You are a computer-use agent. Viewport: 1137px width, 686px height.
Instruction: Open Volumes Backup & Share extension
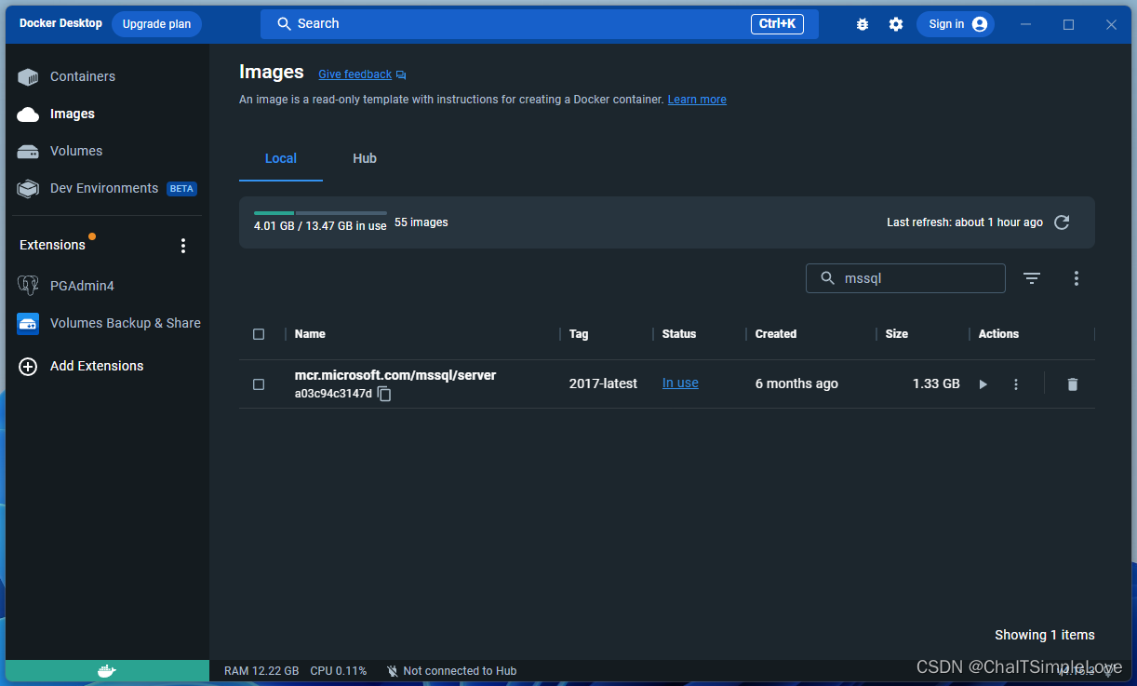coord(109,323)
